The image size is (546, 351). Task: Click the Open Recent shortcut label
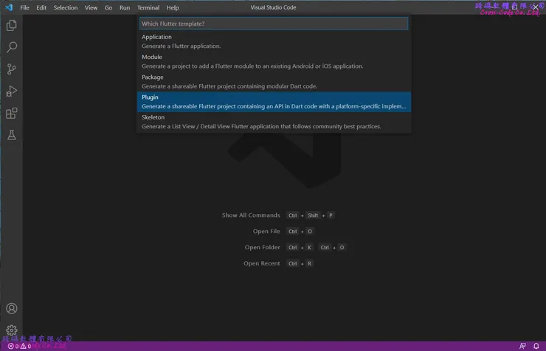[261, 263]
